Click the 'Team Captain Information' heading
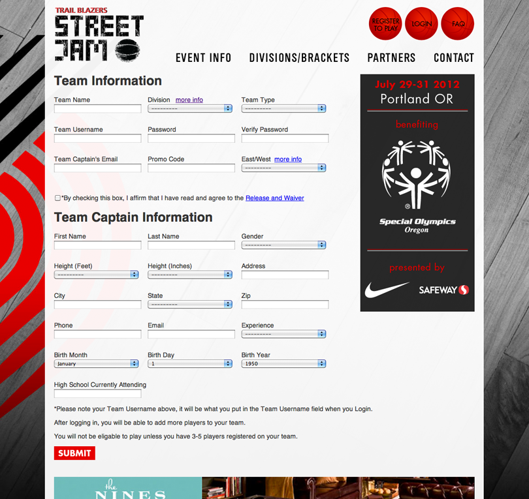The width and height of the screenshot is (529, 499). click(133, 217)
